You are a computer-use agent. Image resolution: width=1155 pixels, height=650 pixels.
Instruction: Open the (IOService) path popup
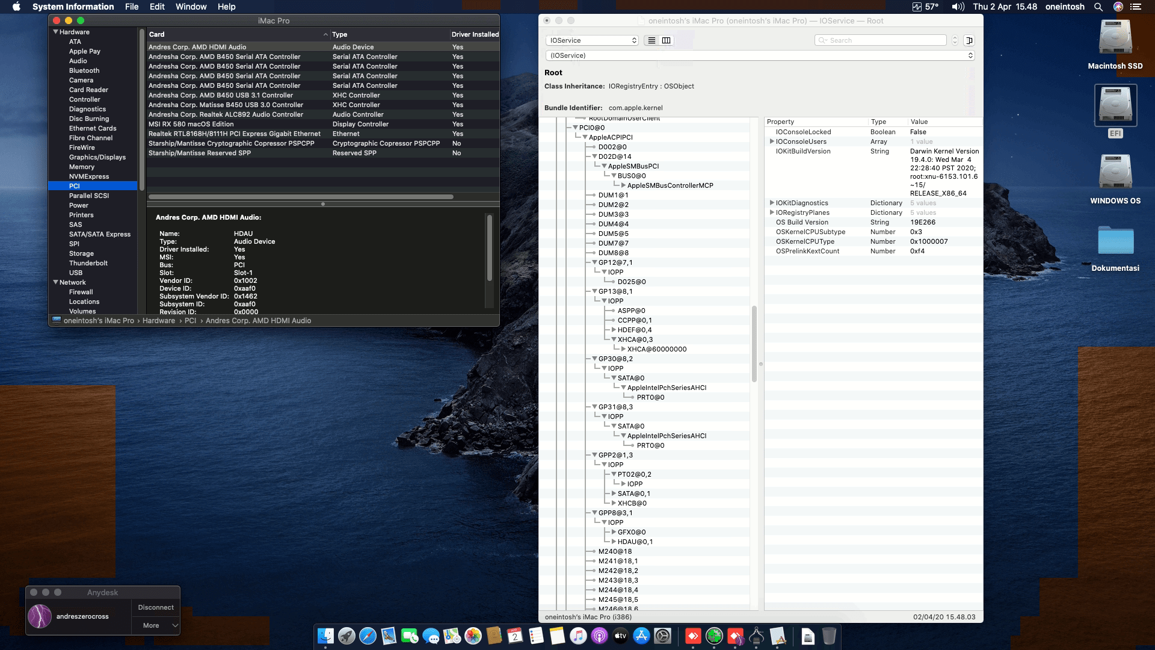tap(760, 55)
